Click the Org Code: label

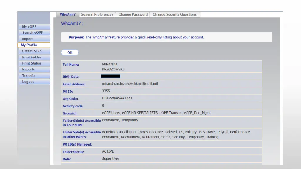click(x=70, y=99)
